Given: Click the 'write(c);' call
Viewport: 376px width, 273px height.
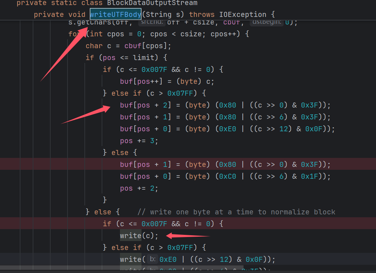Looking at the screenshot, I should (139, 236).
